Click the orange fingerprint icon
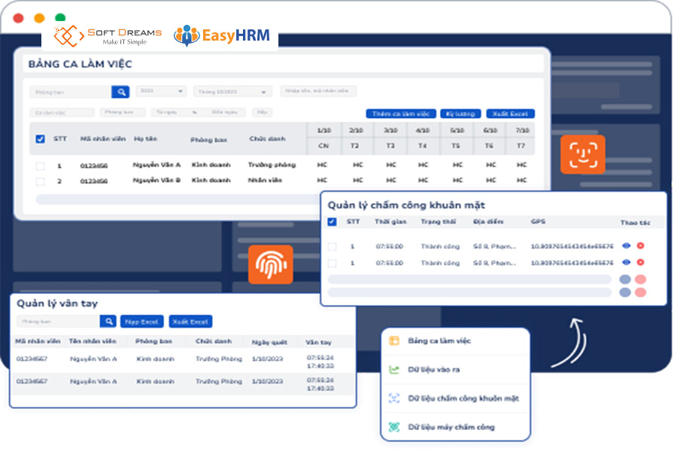 [x=270, y=264]
